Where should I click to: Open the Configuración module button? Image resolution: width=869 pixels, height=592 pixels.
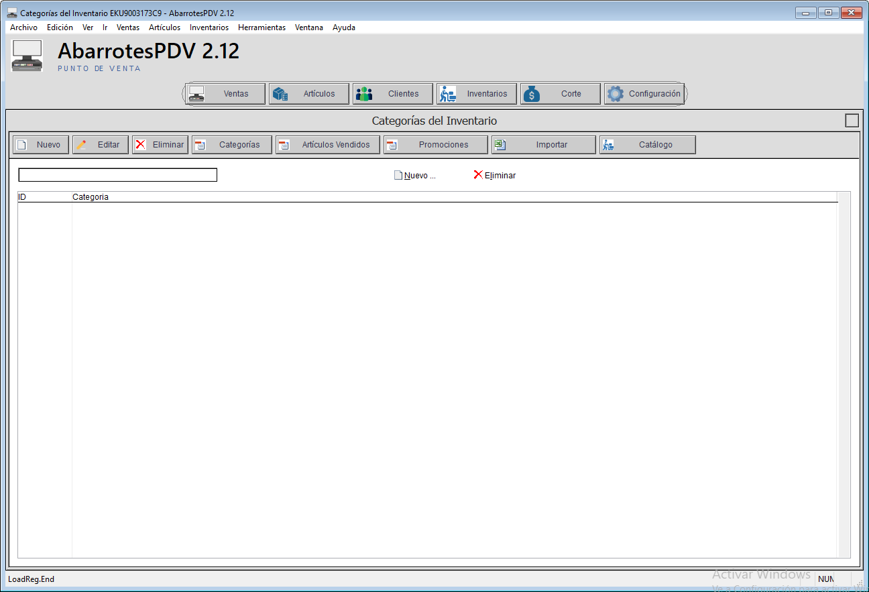(644, 94)
